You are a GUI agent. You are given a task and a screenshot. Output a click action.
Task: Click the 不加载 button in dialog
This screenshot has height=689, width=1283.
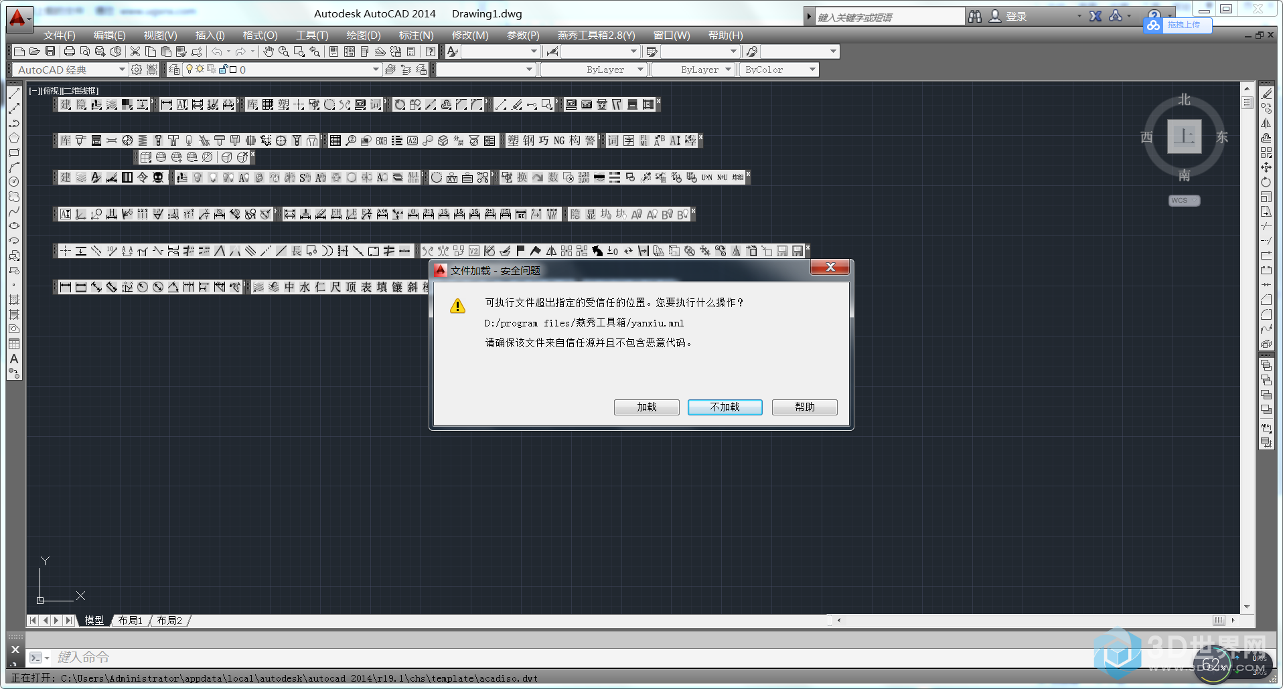[x=725, y=407]
